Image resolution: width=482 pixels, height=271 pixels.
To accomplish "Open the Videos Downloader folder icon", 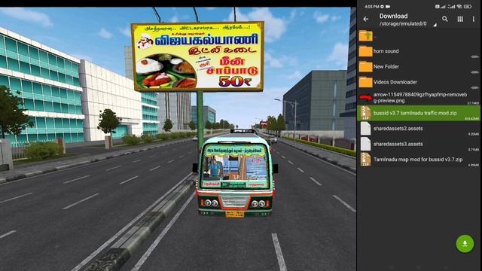I will [x=365, y=82].
